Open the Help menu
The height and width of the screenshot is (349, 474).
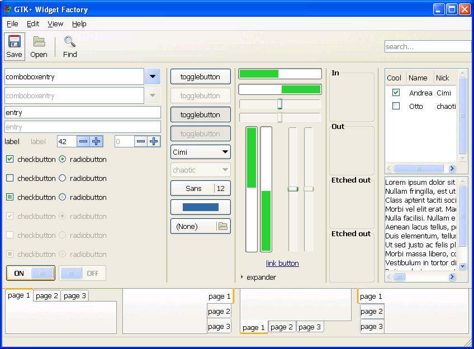[x=79, y=24]
